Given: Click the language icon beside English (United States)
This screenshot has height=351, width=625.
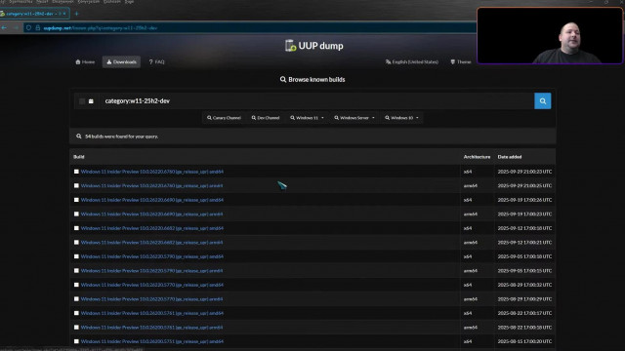Looking at the screenshot, I should pos(388,62).
